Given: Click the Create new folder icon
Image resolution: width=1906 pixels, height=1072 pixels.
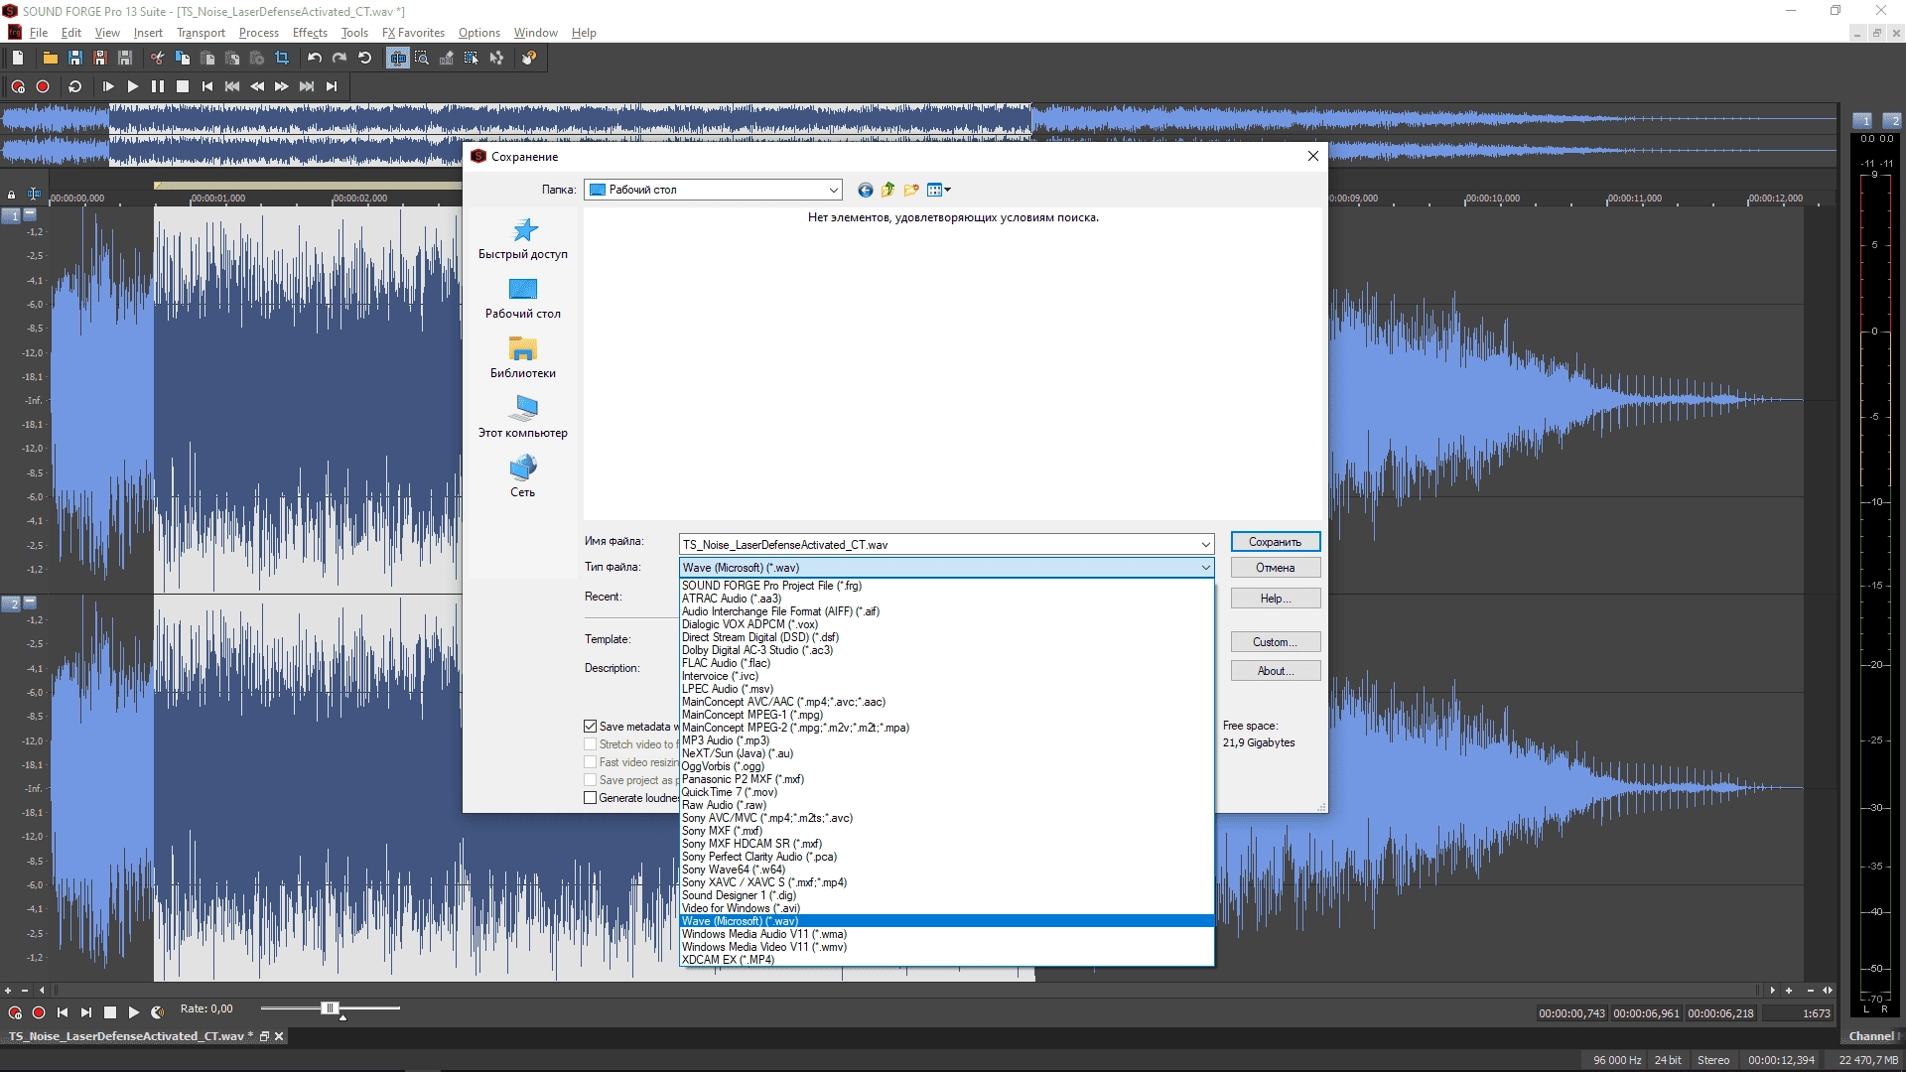Looking at the screenshot, I should point(911,190).
